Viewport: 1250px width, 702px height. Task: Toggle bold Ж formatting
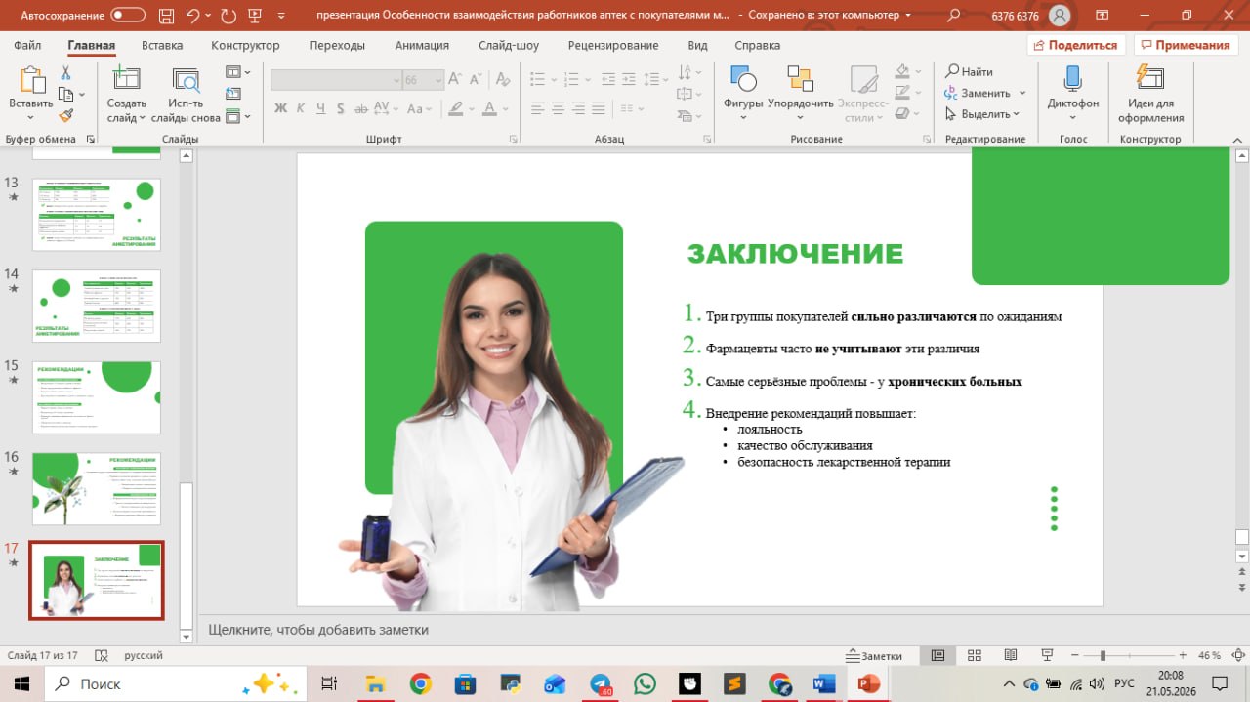coord(281,108)
